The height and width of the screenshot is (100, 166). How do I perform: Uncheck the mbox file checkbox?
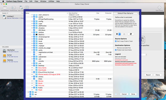(x=34, y=79)
